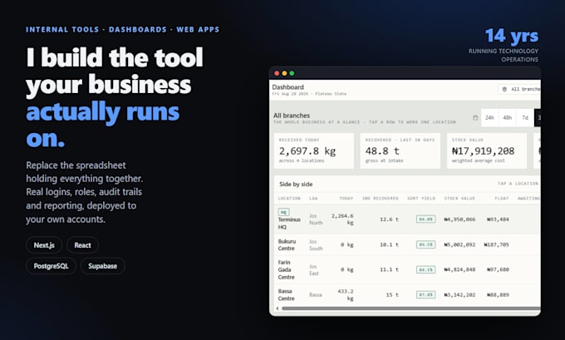Viewport: 565px width, 340px height.
Task: Click the yellow minimize dot of the mock window
Action: 284,73
